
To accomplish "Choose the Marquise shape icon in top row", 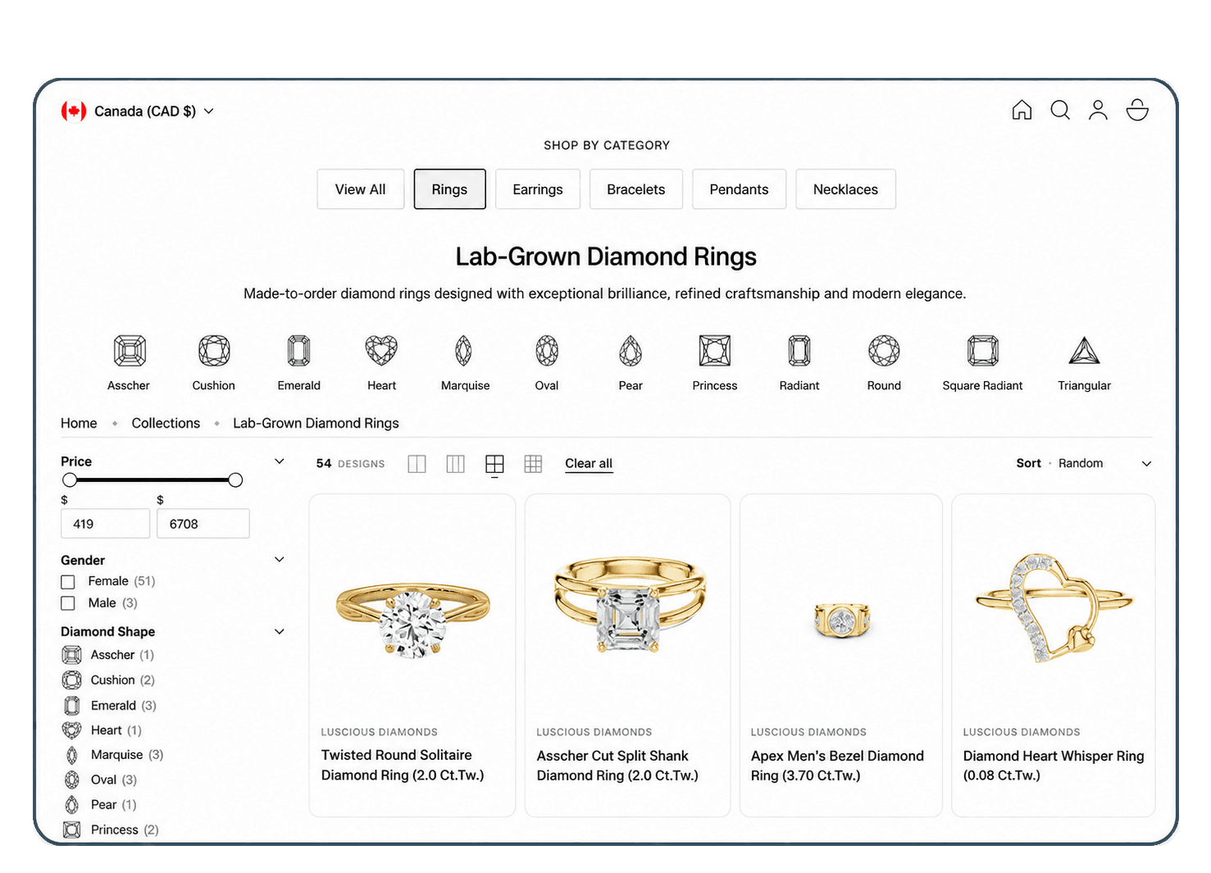I will pos(464,351).
